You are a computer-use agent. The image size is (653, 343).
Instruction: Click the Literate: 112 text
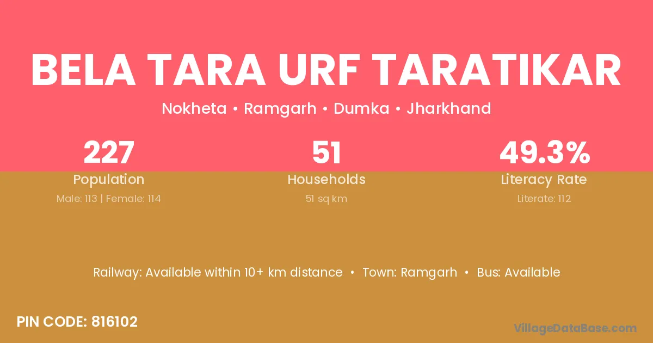(544, 199)
